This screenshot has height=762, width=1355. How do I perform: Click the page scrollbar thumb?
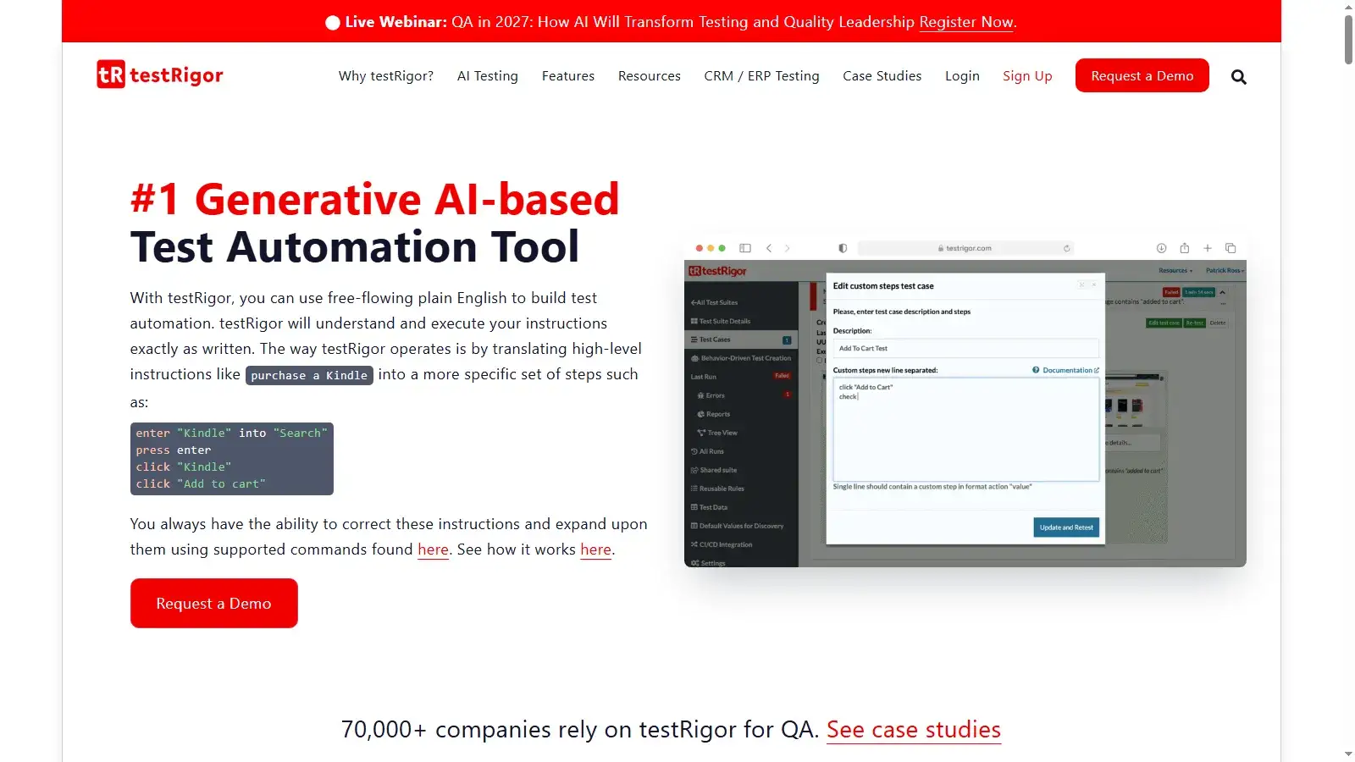(x=1348, y=39)
